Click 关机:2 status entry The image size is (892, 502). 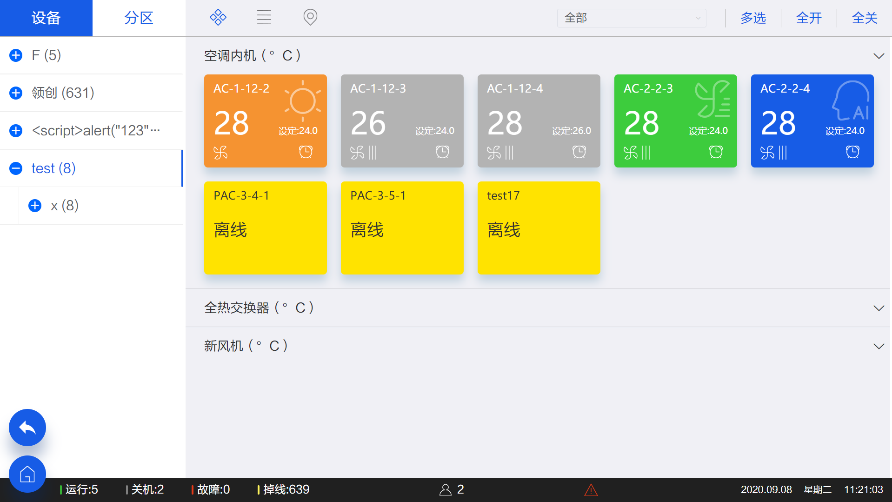coord(145,489)
